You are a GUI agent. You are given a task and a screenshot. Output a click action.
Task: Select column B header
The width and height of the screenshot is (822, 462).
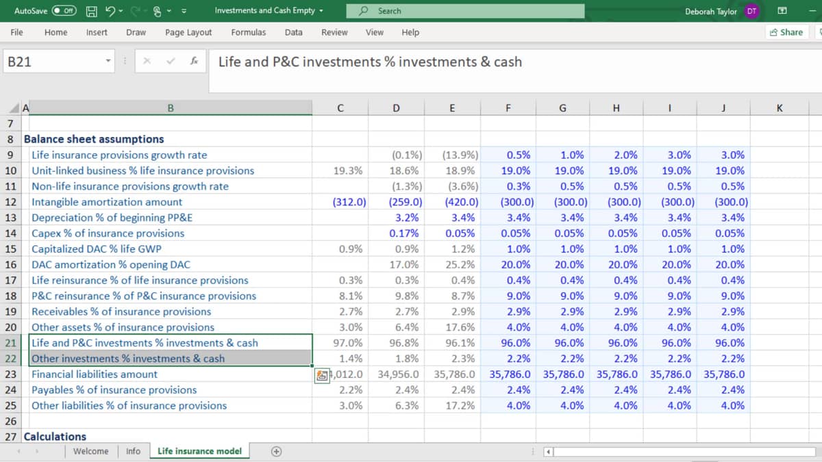coord(171,107)
